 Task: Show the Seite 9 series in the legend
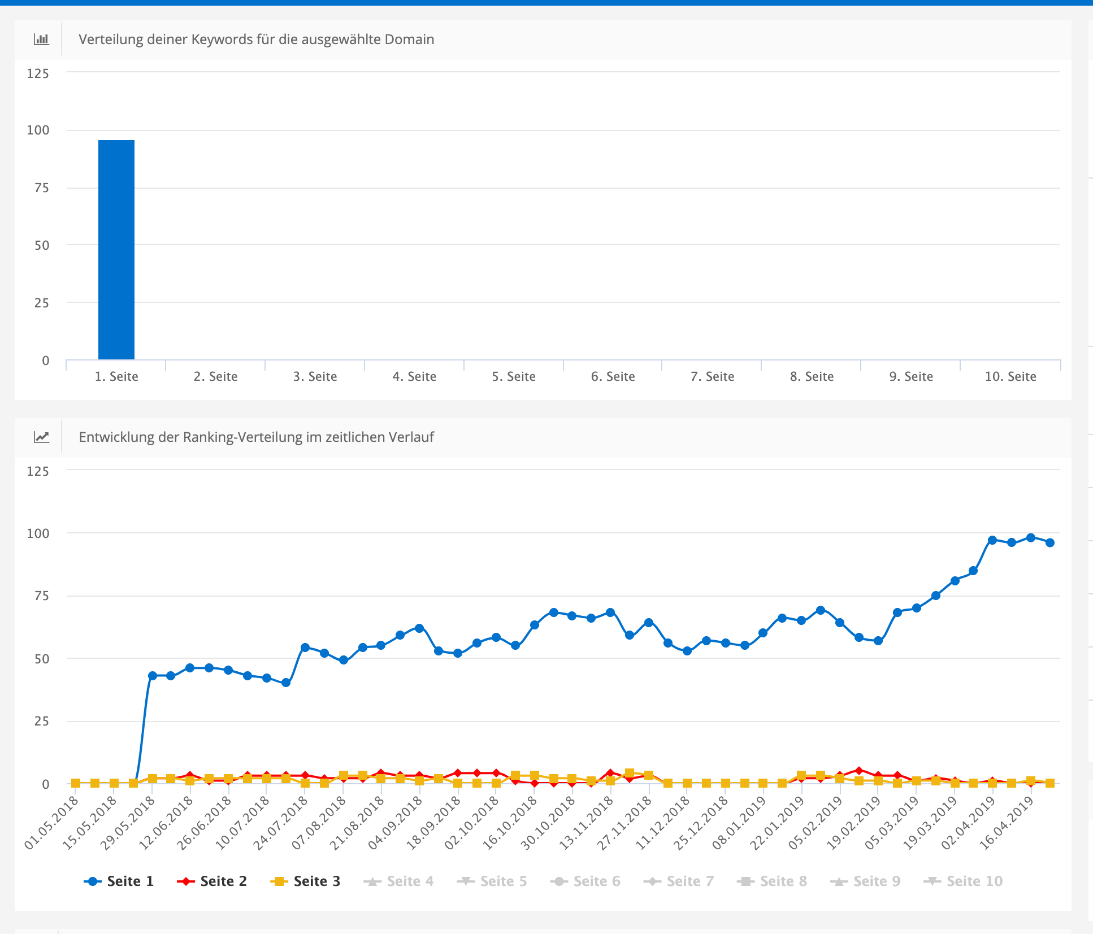[x=865, y=881]
